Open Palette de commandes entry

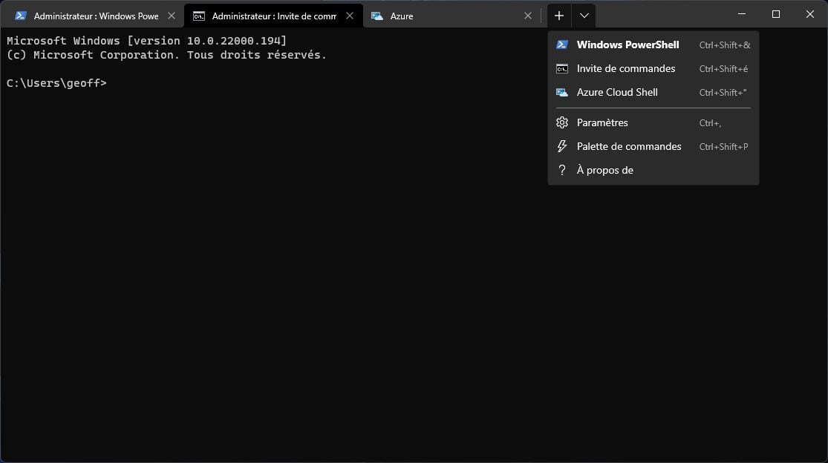(653, 147)
